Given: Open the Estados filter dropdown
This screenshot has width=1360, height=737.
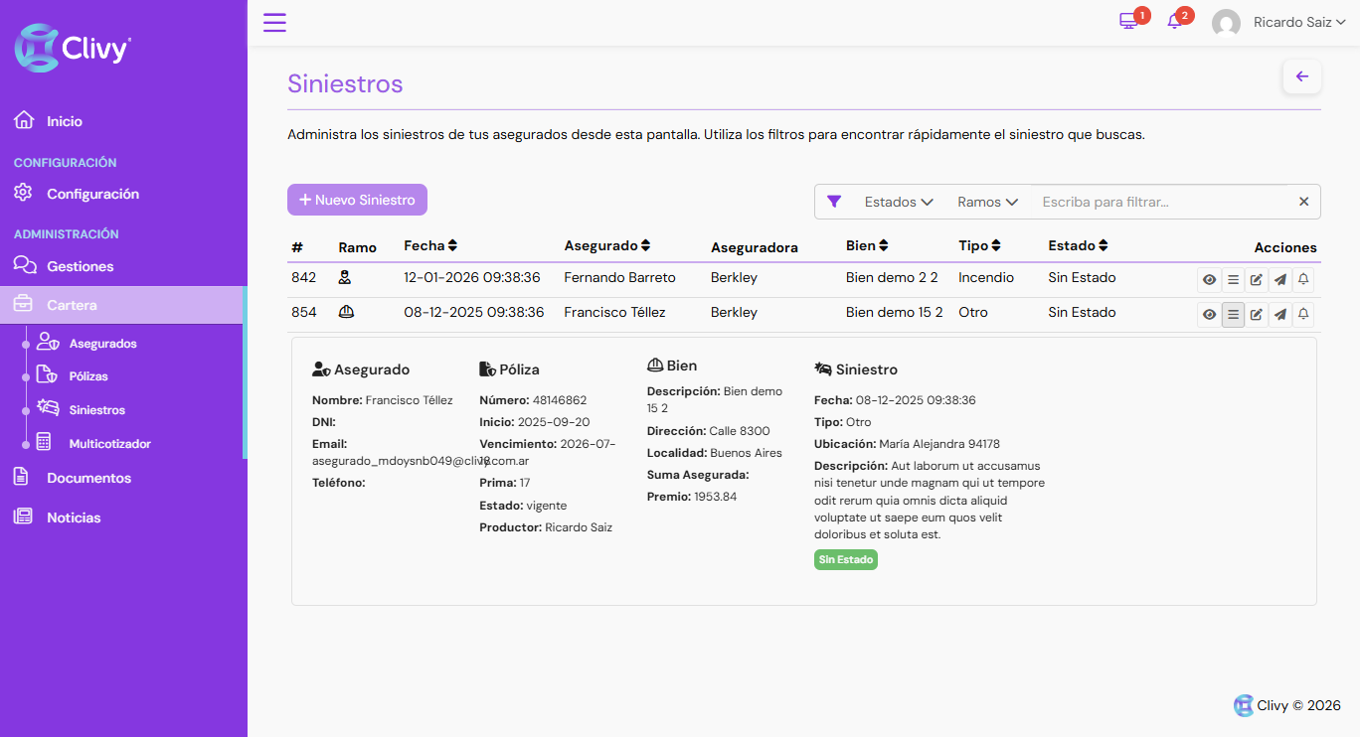Looking at the screenshot, I should coord(898,202).
